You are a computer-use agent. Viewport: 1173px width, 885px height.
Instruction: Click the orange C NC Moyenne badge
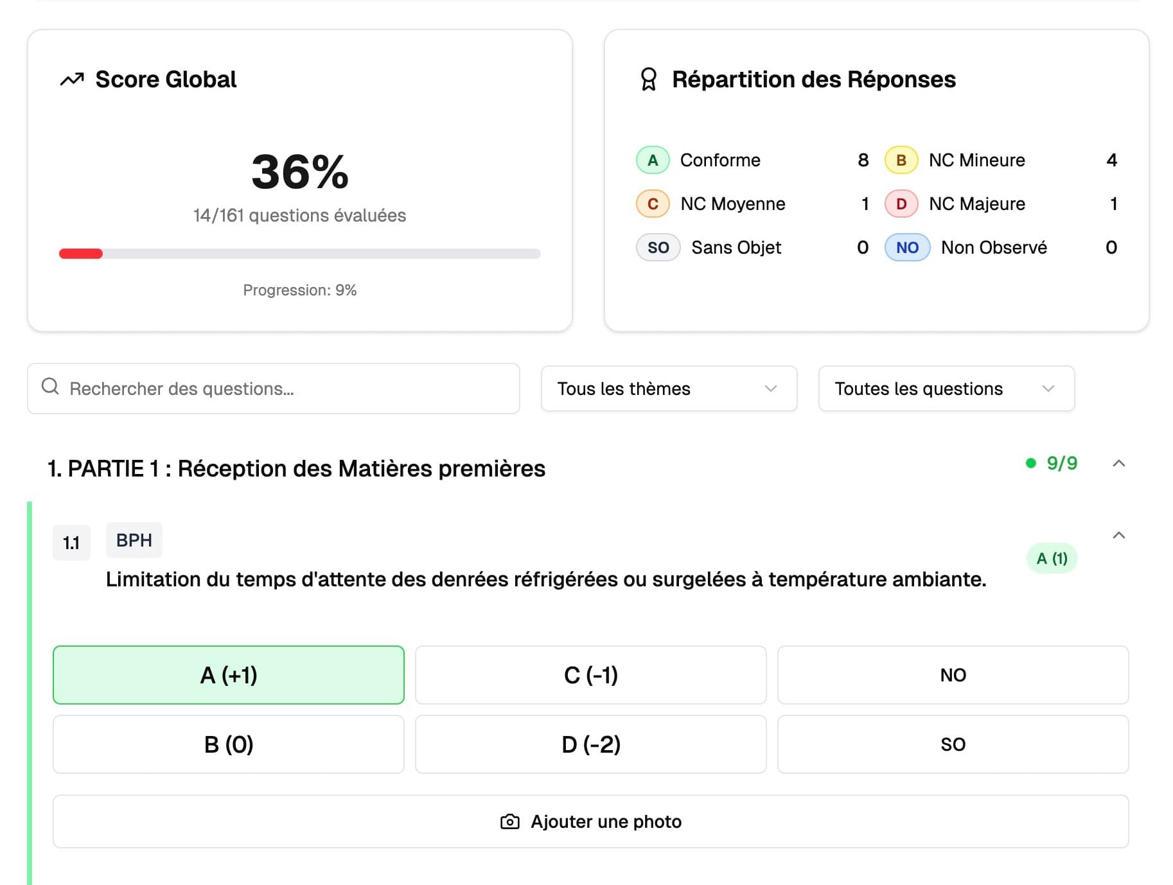tap(653, 204)
